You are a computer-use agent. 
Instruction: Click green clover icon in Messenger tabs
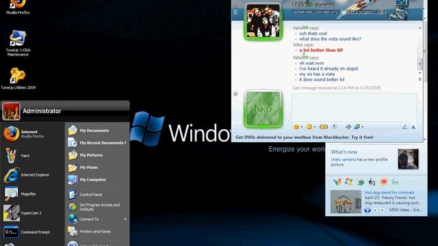(360, 182)
